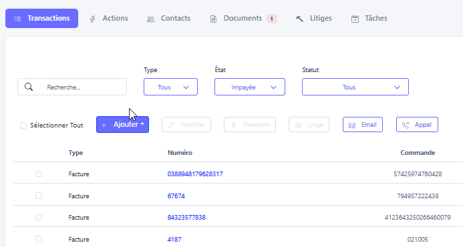Open the Contacts tab
The height and width of the screenshot is (247, 463).
[x=168, y=18]
